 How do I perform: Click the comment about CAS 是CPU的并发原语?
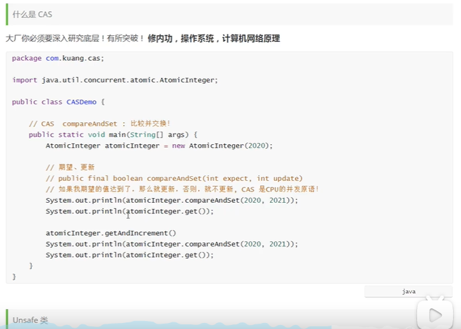point(182,189)
